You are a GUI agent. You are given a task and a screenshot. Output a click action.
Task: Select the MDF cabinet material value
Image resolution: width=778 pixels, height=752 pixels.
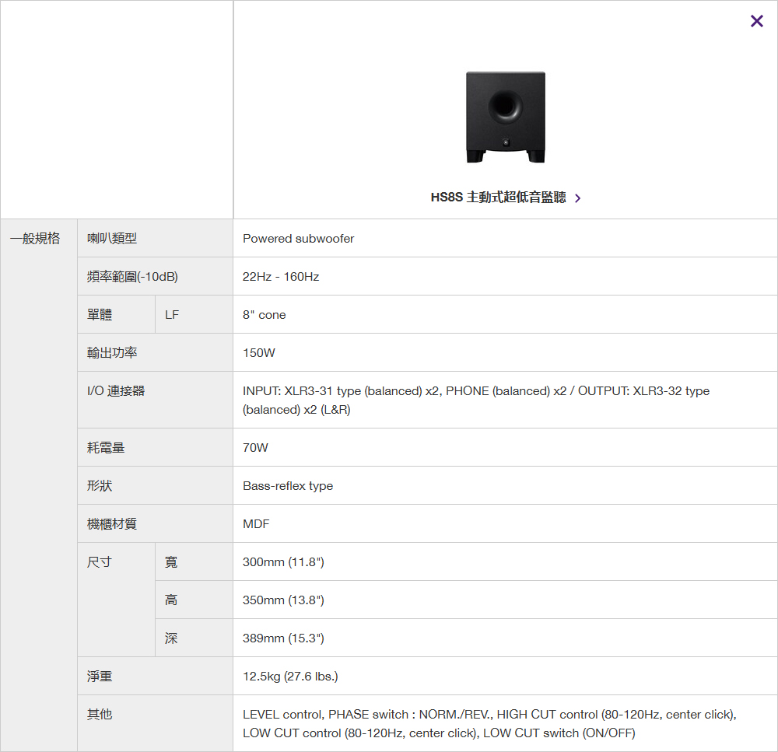pyautogui.click(x=256, y=524)
